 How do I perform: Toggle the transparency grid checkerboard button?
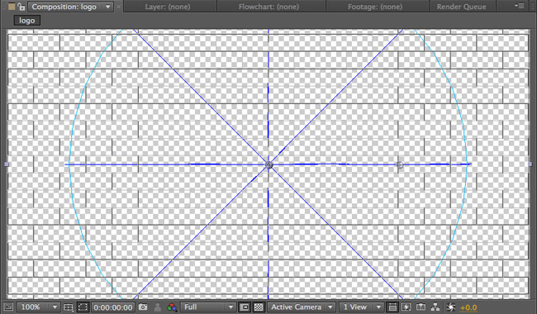click(259, 307)
